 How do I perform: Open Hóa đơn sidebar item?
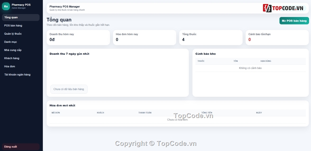point(21,66)
